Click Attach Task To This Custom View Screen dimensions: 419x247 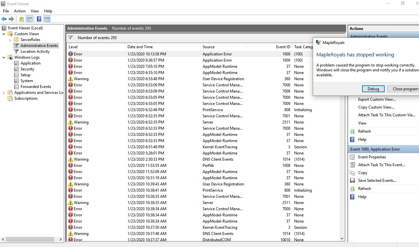click(387, 115)
